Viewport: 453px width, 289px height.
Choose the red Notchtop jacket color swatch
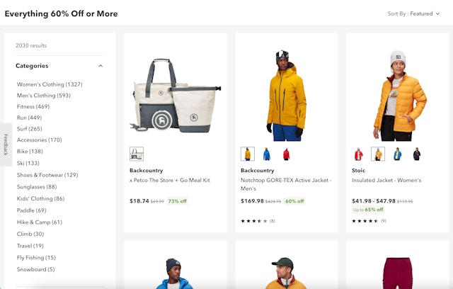pos(286,154)
